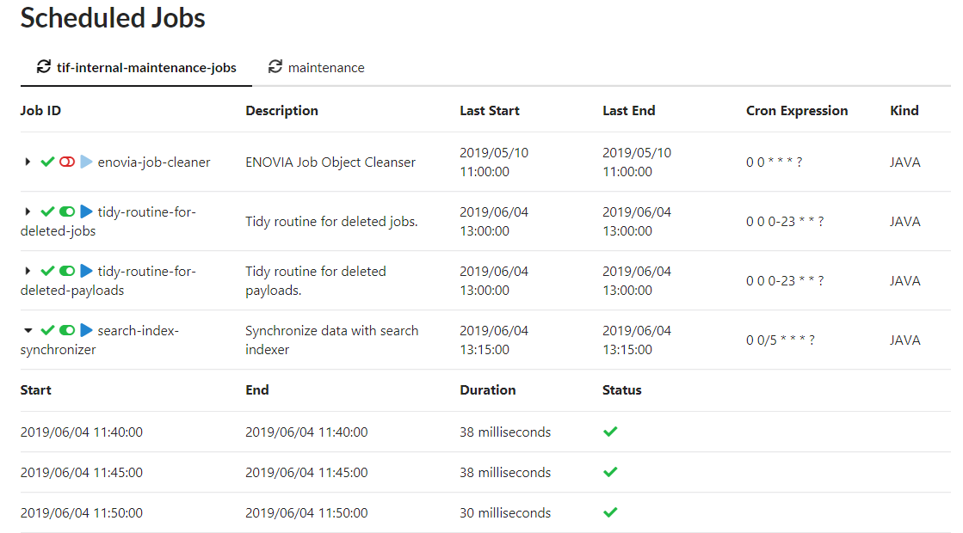Switch to the maintenance tab
The image size is (963, 533).
point(325,68)
